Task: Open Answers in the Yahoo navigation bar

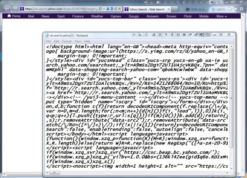Action: pyautogui.click(x=153, y=16)
